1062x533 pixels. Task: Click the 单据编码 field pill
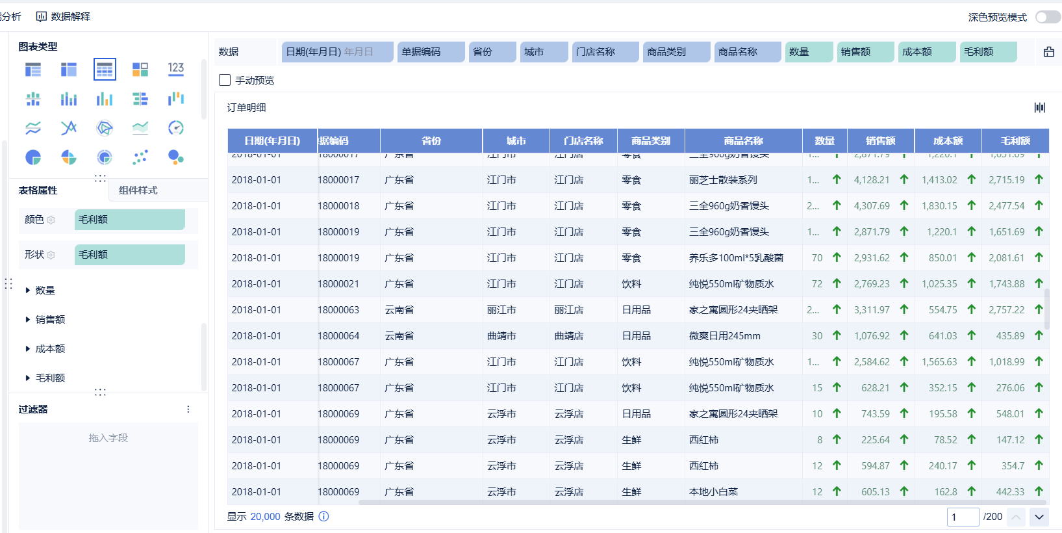431,52
